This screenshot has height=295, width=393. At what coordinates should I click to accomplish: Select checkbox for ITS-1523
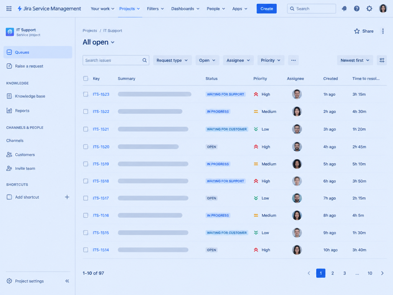(x=86, y=94)
